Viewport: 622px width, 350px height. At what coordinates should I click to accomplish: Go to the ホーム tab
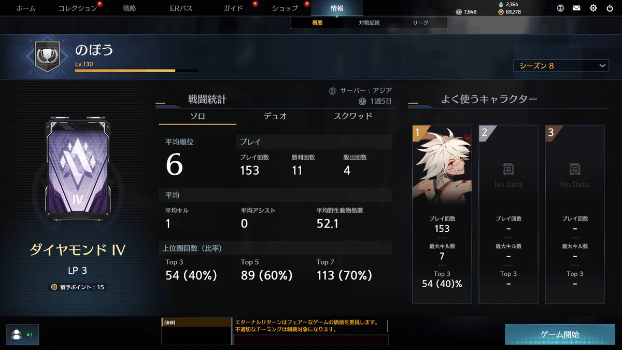(x=26, y=8)
